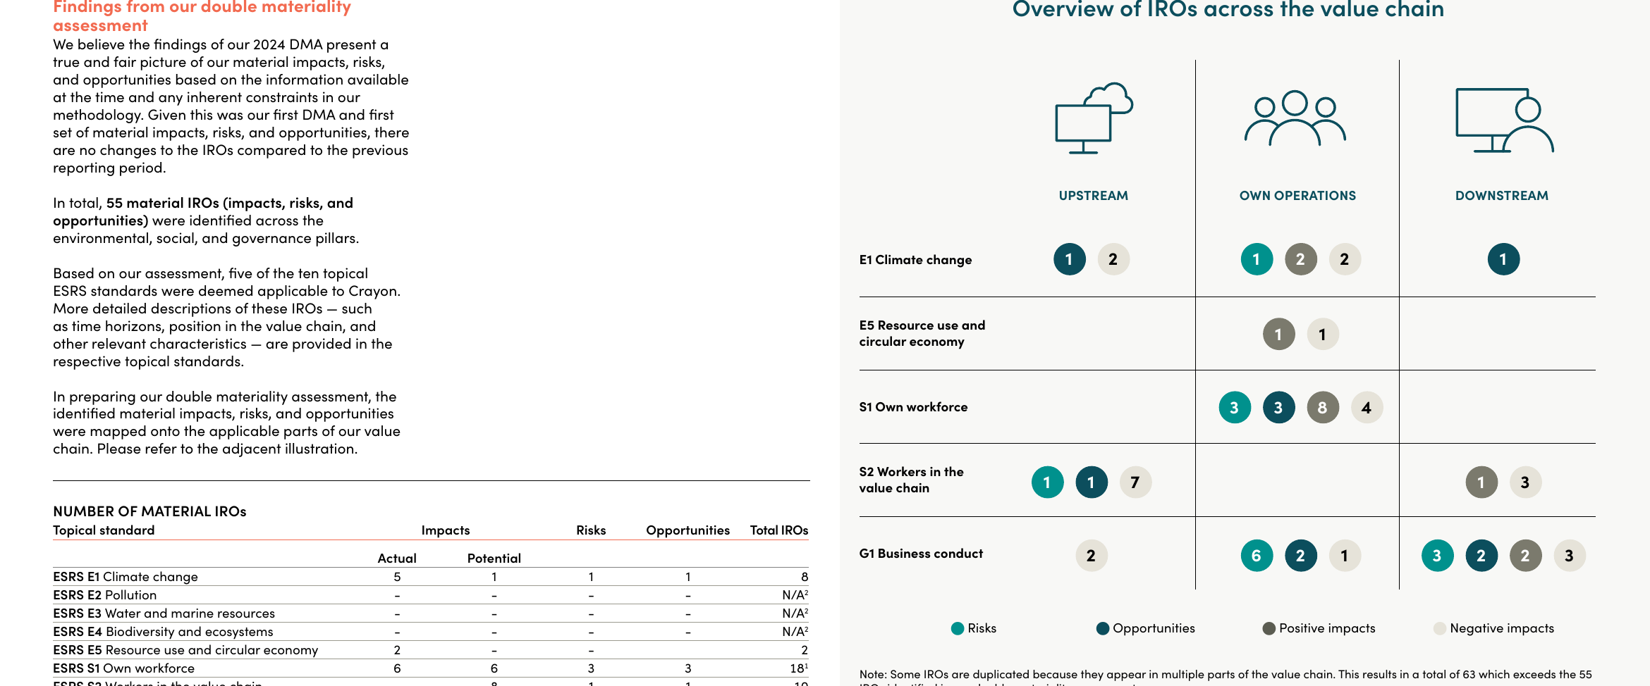Viewport: 1650px width, 686px height.
Task: Click E5 Resource use and circular economy label
Action: click(x=922, y=333)
